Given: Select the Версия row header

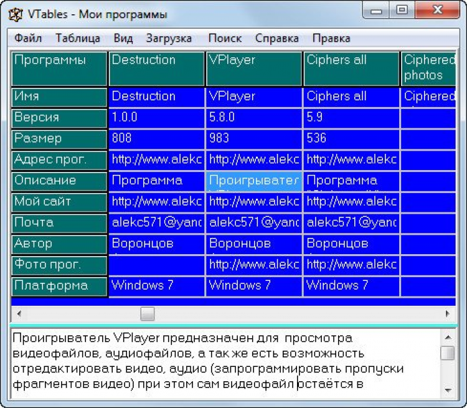Looking at the screenshot, I should (59, 118).
